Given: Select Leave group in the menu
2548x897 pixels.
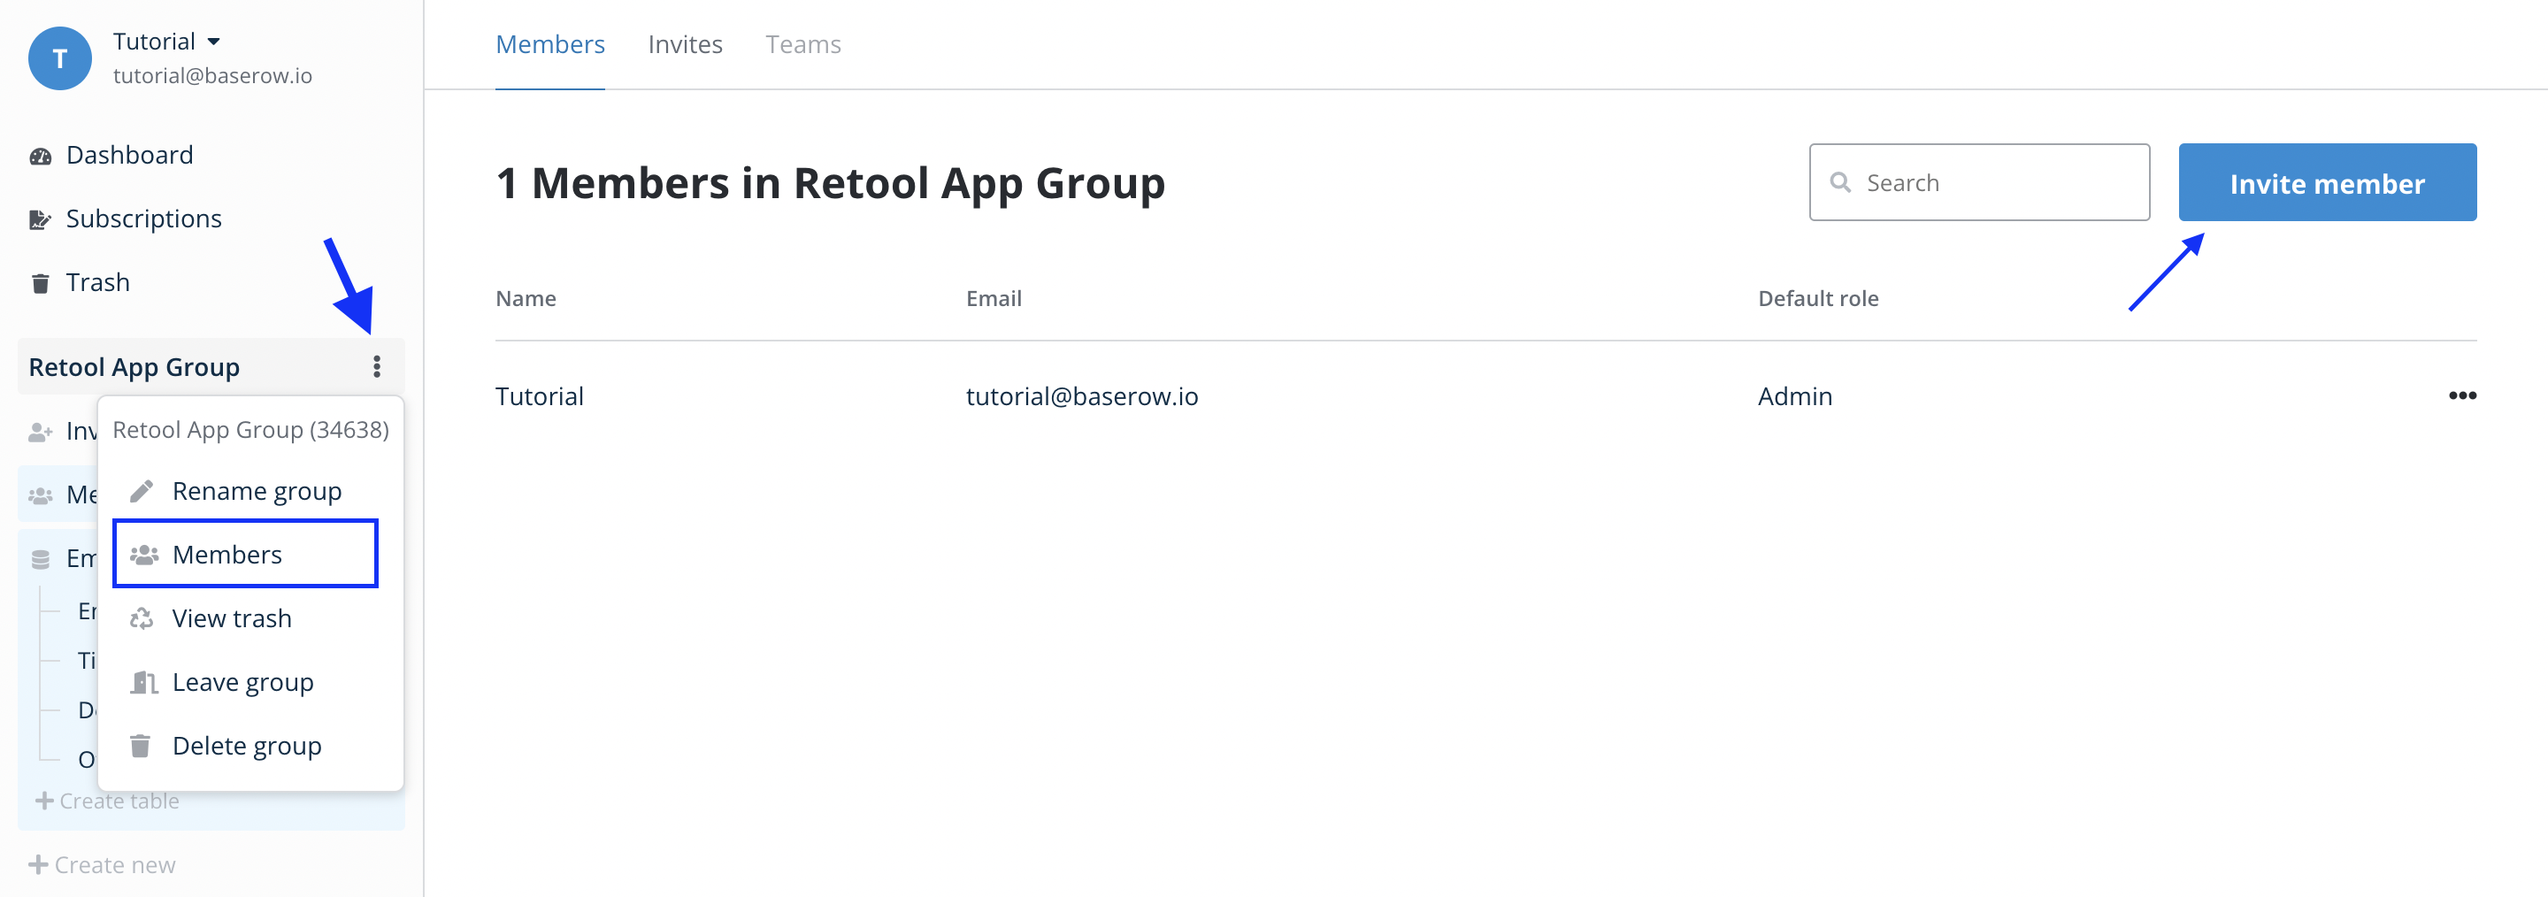Looking at the screenshot, I should tap(242, 682).
